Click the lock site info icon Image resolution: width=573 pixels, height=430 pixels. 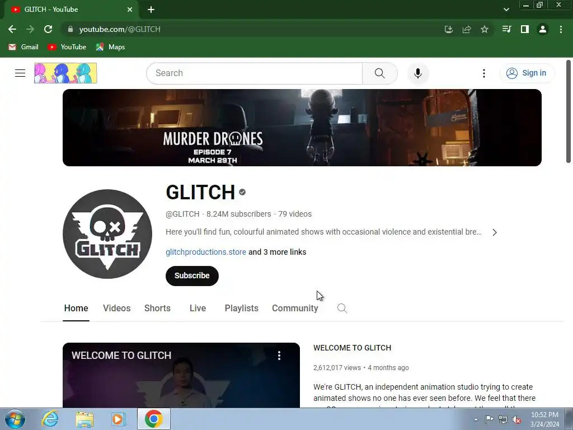[71, 29]
